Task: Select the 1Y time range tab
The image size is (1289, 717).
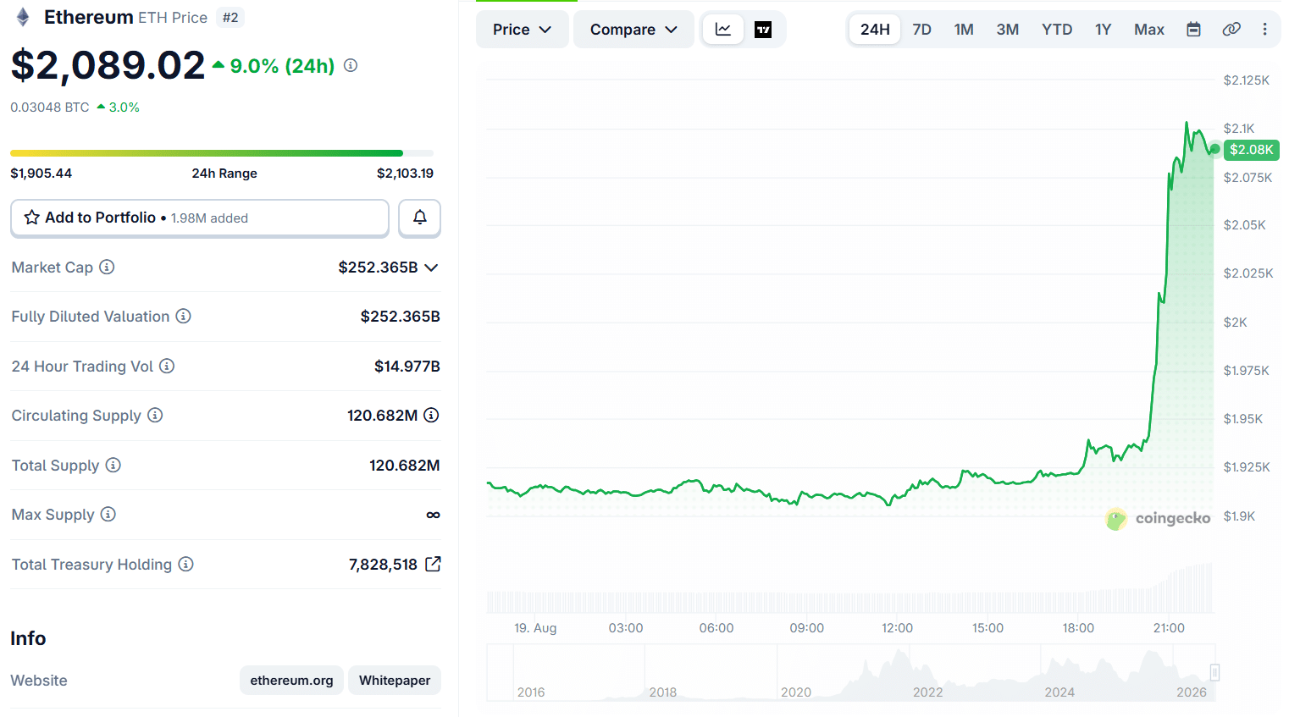Action: [x=1103, y=30]
